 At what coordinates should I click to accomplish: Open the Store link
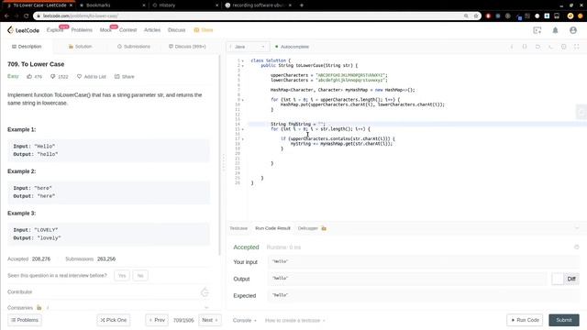tap(204, 30)
